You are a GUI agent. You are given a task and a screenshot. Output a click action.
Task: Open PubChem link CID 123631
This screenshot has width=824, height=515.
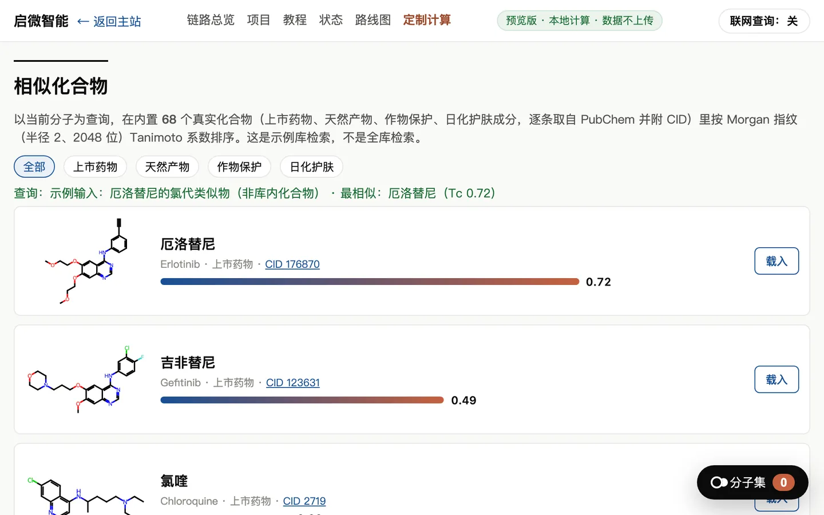click(293, 383)
